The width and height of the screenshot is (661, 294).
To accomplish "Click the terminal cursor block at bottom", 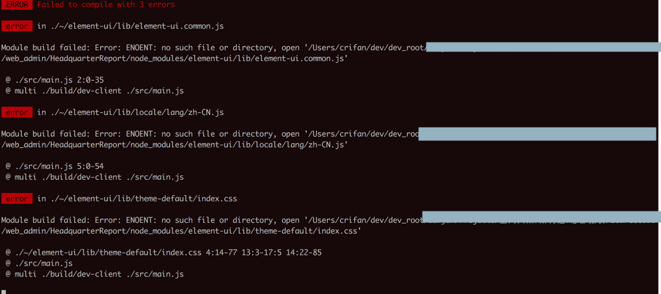I will tap(4, 291).
